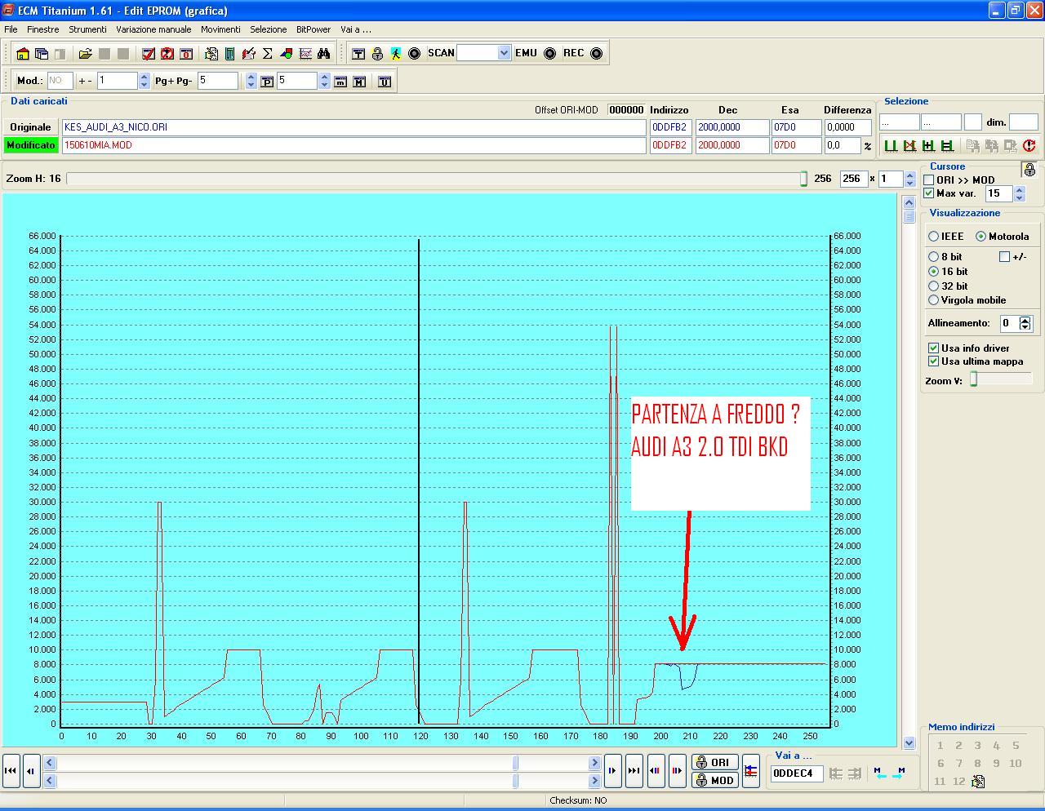Click the open folder icon
The image size is (1045, 811).
coord(85,54)
